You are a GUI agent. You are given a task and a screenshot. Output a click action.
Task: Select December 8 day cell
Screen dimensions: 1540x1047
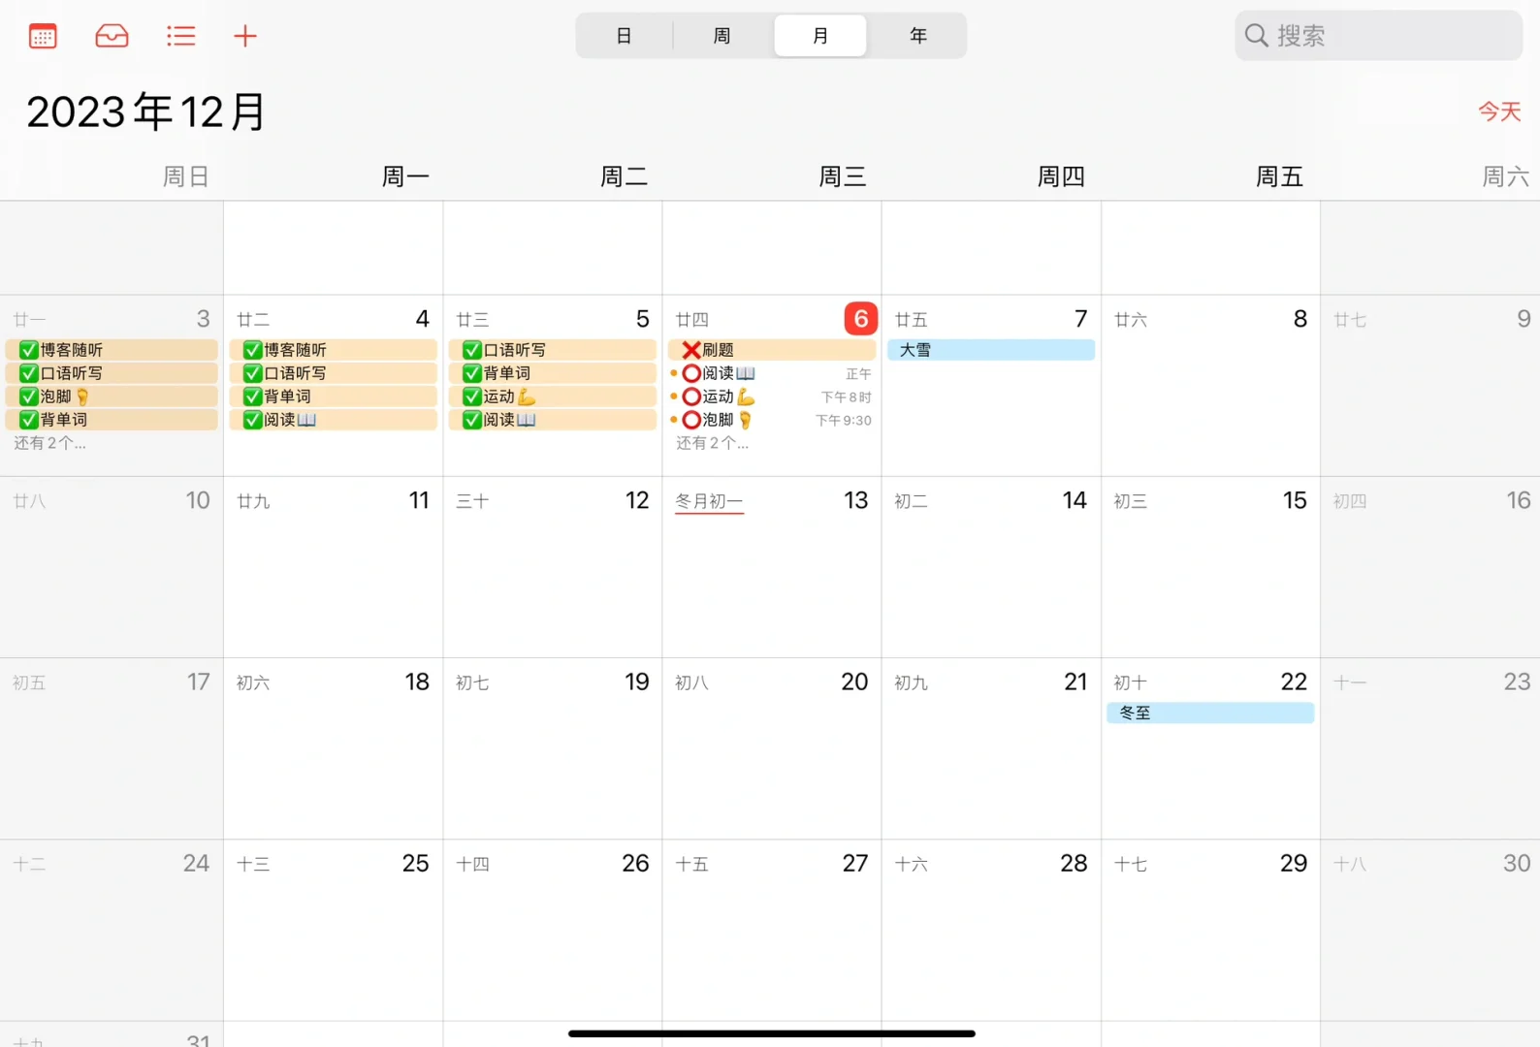[x=1210, y=385]
